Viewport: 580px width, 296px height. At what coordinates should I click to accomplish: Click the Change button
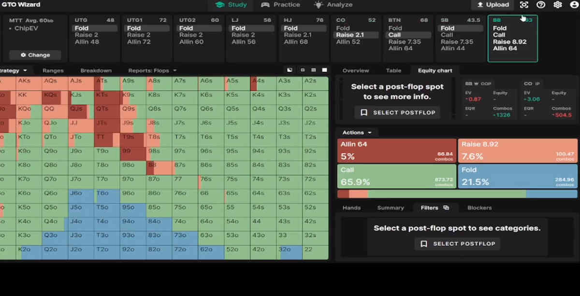pos(35,55)
